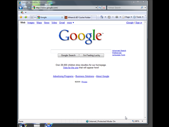Click the toolbar add-on icon below Back button
Screen dimensions: 169x127
(x=22, y=12)
